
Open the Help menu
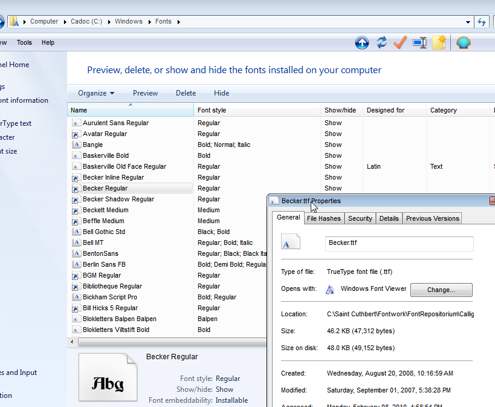tap(48, 42)
